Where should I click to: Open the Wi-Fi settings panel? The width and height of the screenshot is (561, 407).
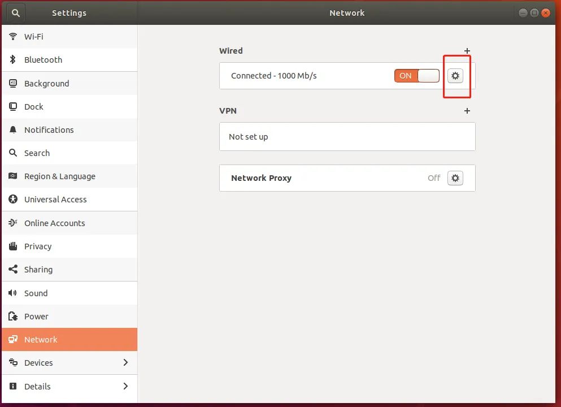[x=69, y=37]
